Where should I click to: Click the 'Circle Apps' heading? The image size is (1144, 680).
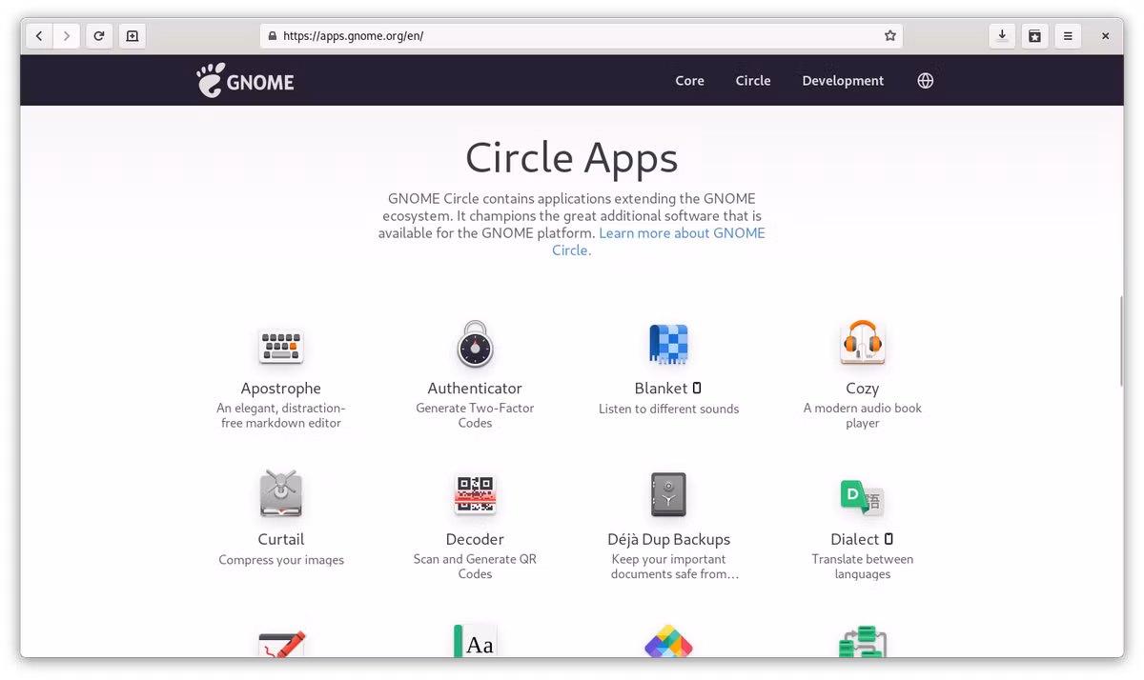tap(572, 158)
